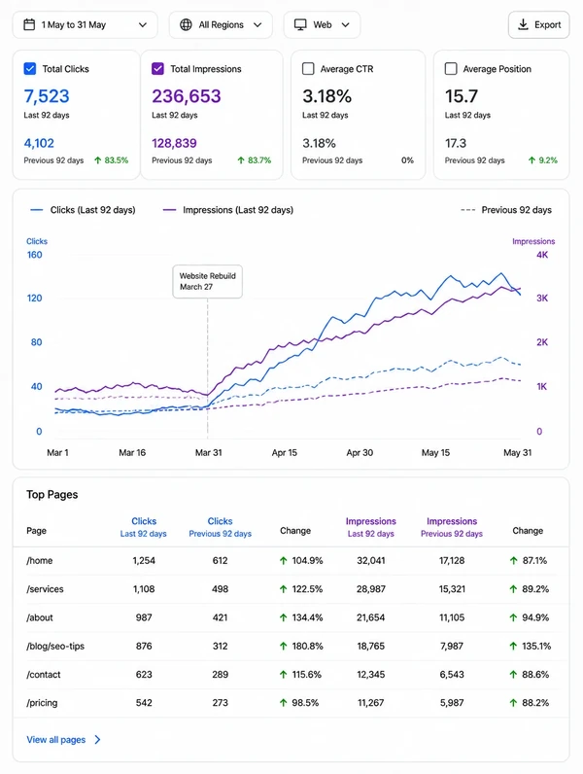Click the Previous 92 days legend item
The width and height of the screenshot is (583, 774).
coord(506,210)
